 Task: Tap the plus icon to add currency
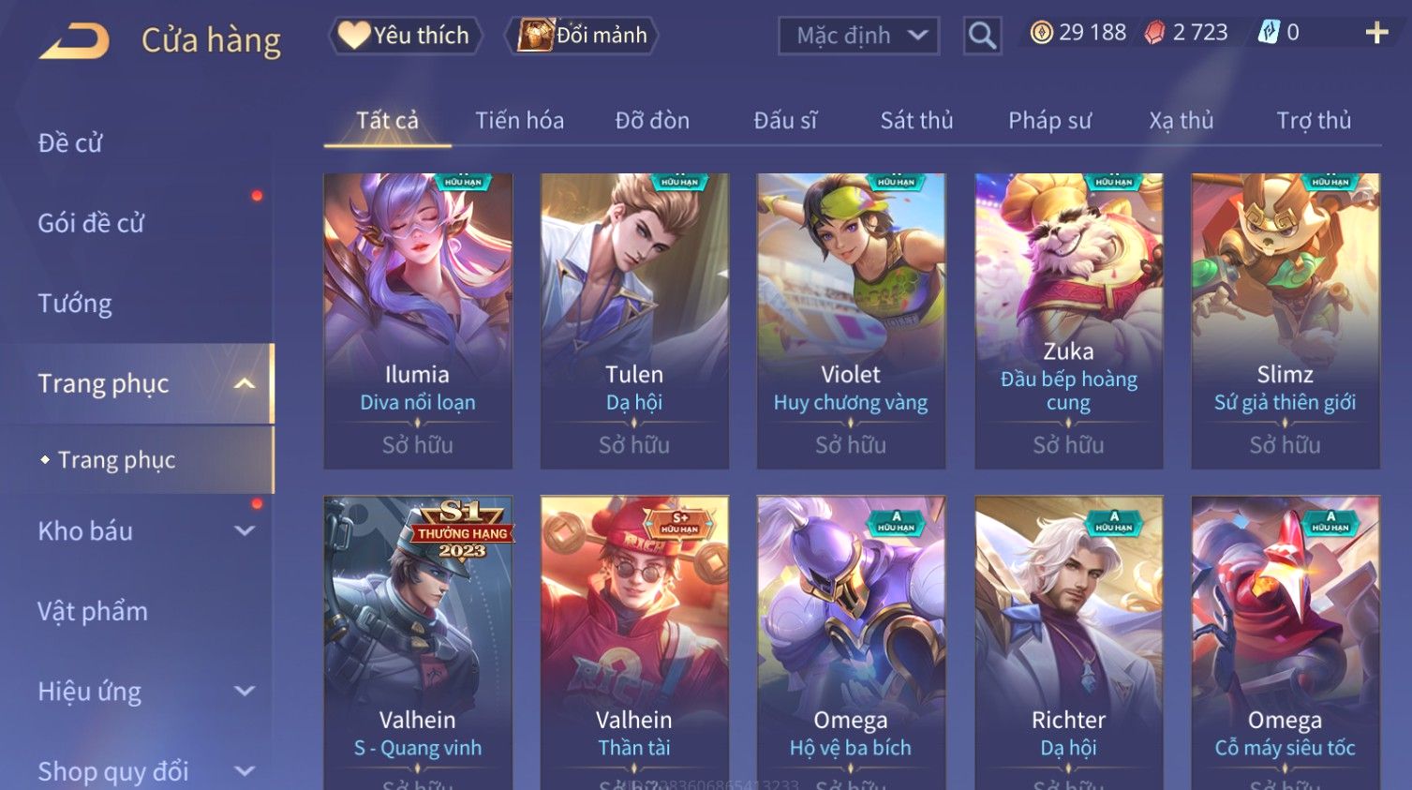click(1376, 33)
